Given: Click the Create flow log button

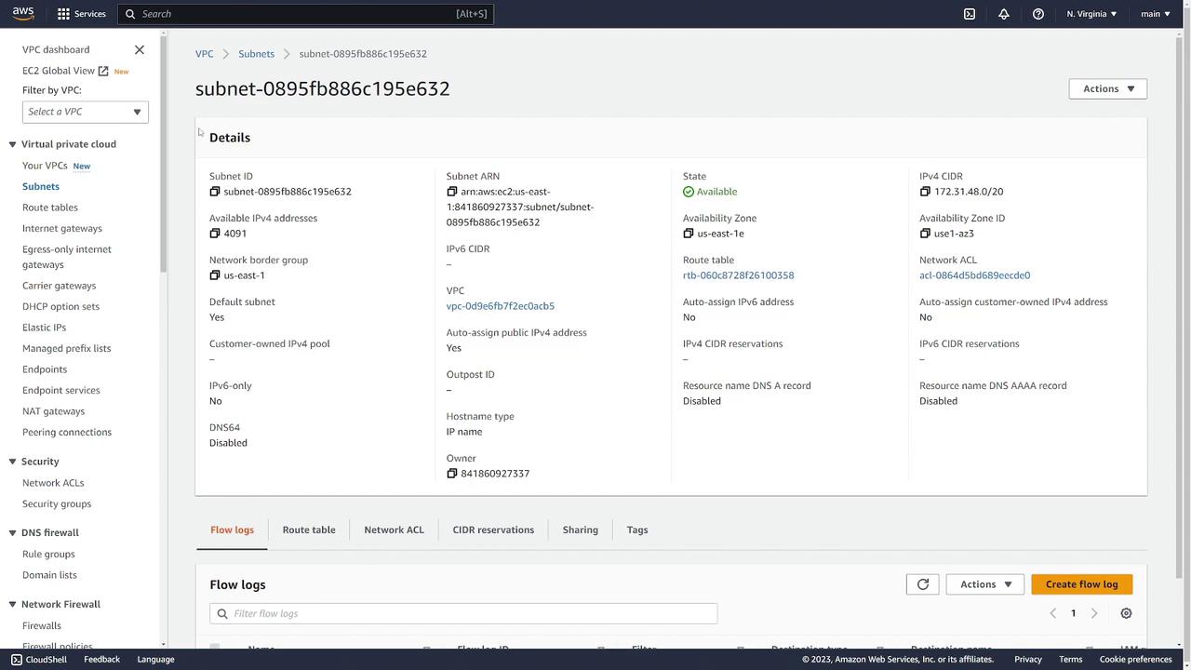Looking at the screenshot, I should tap(1081, 584).
